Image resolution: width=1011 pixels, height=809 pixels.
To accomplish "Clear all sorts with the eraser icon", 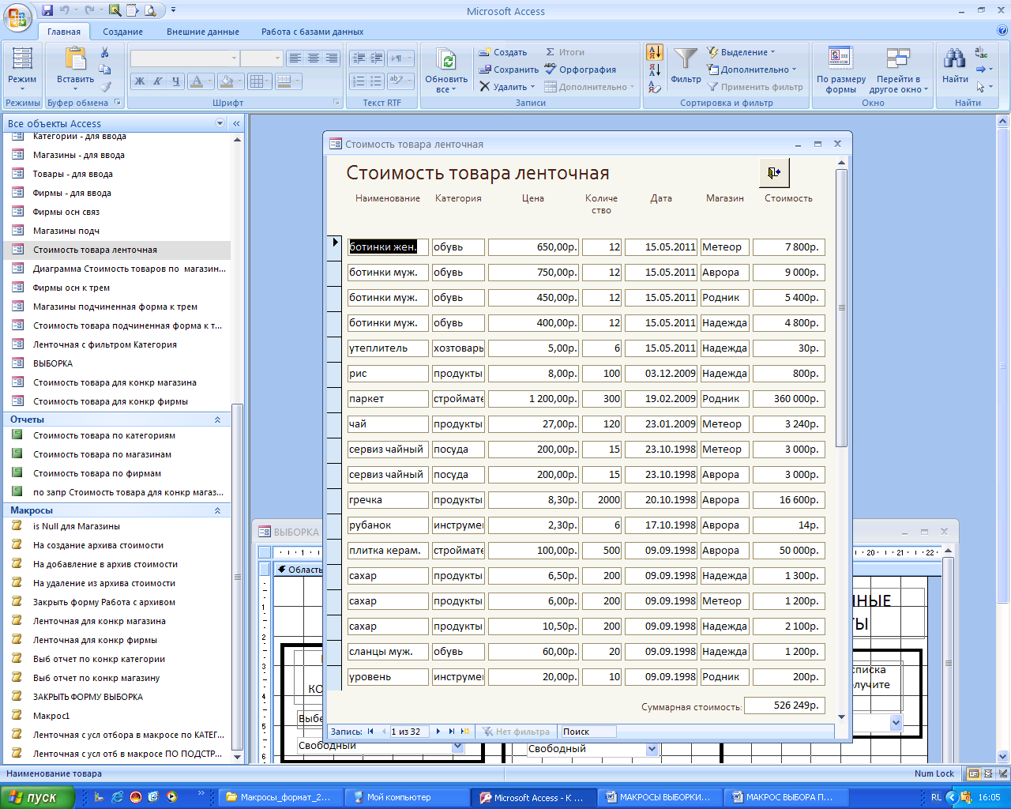I will tap(655, 88).
